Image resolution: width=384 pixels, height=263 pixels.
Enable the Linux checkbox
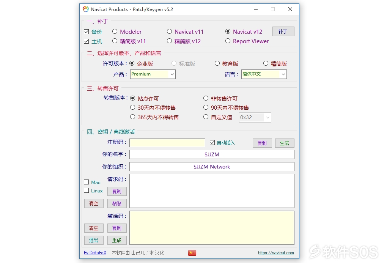86,190
